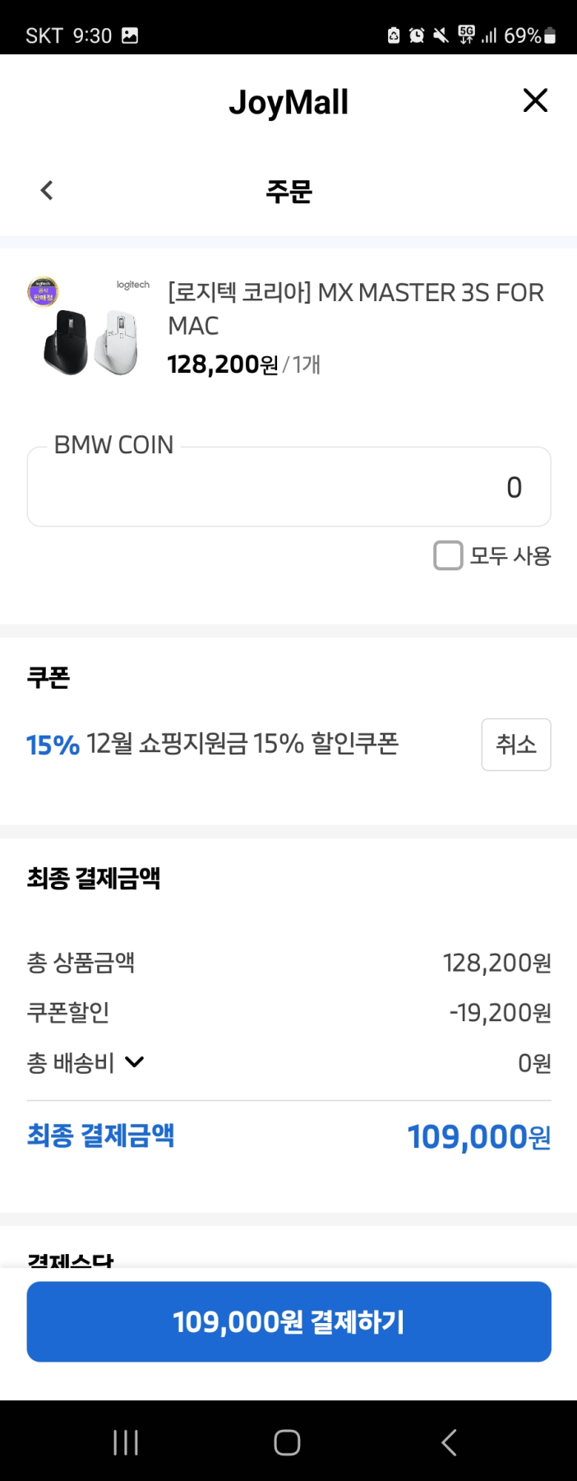Tap the image notification icon

[130, 35]
